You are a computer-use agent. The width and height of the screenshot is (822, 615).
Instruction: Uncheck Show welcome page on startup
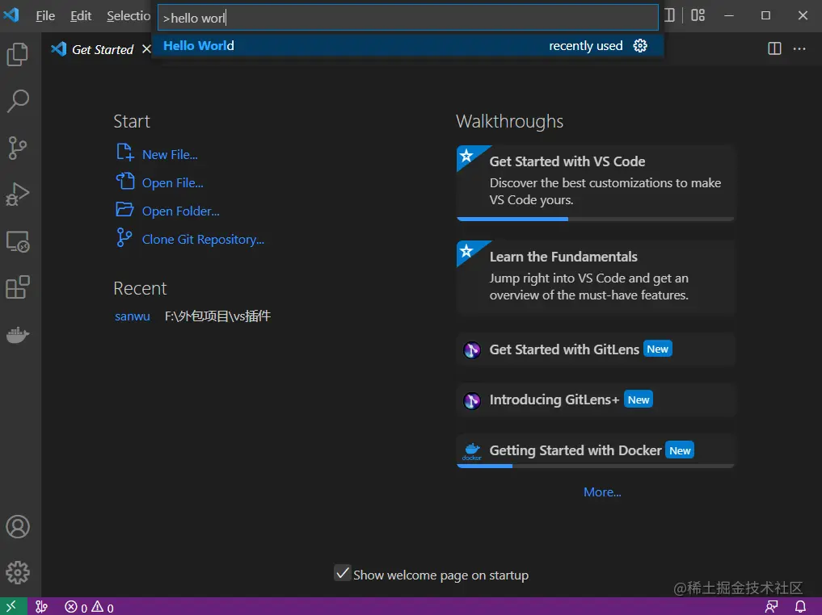coord(343,573)
